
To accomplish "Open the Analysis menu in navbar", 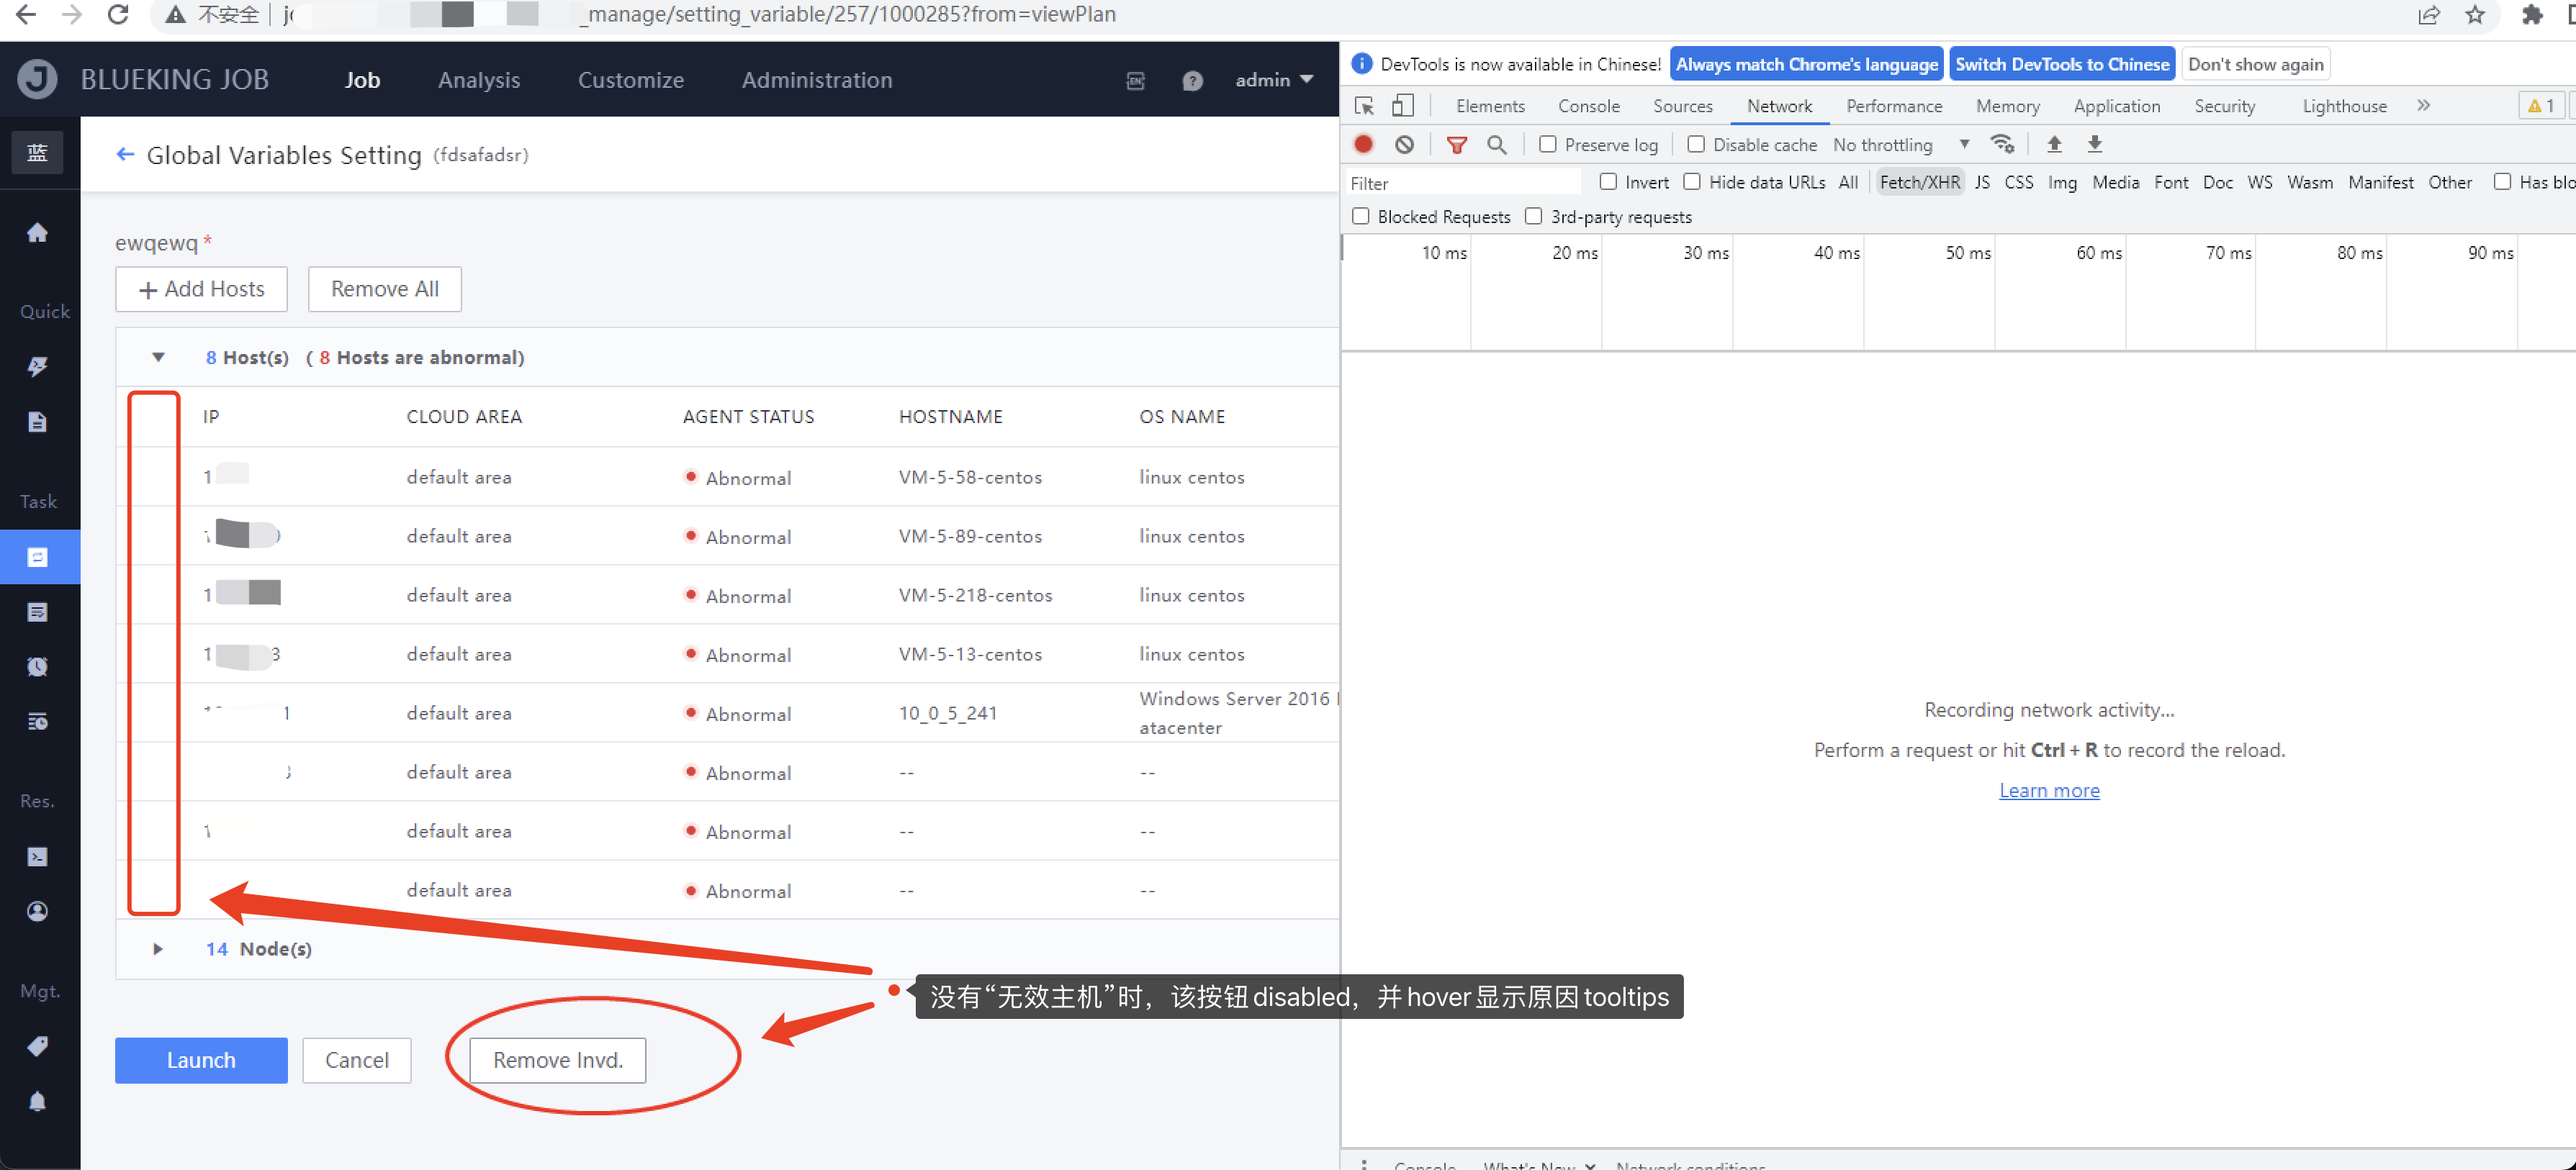I will [x=478, y=80].
